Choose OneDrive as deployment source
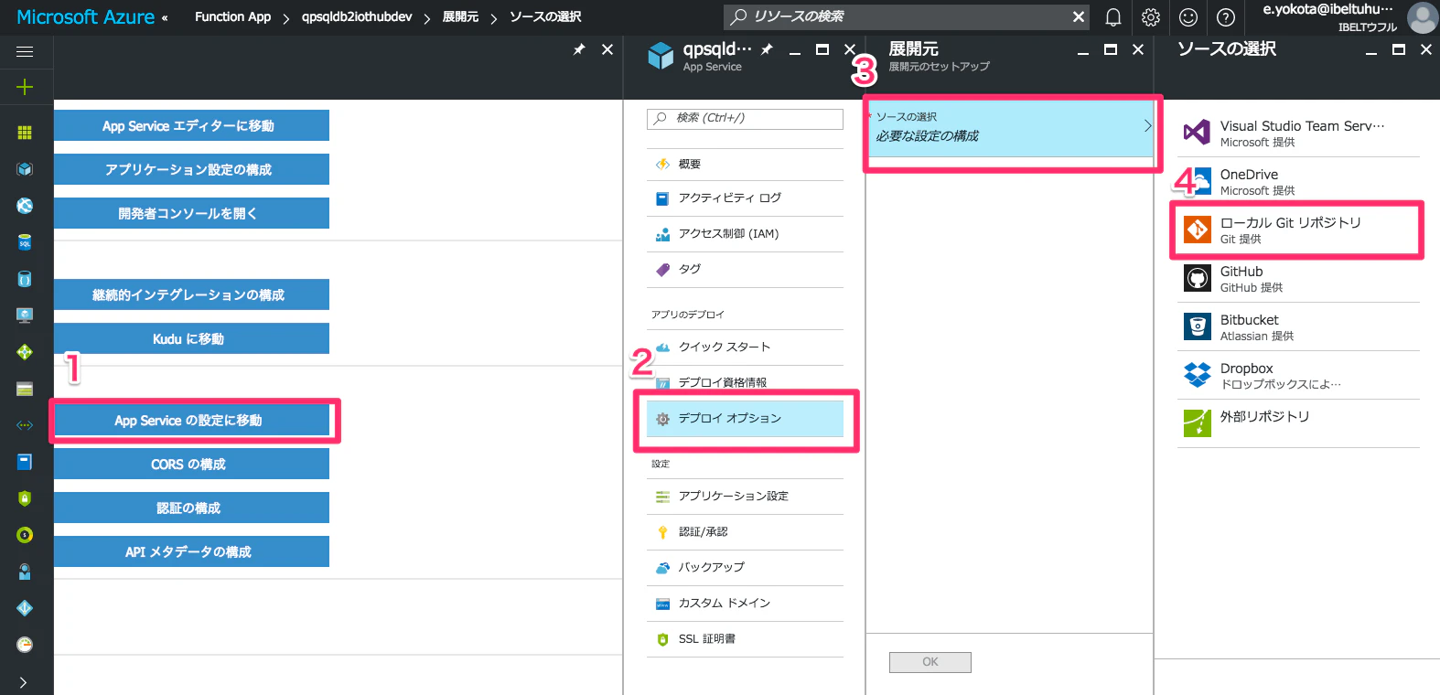 point(1299,182)
